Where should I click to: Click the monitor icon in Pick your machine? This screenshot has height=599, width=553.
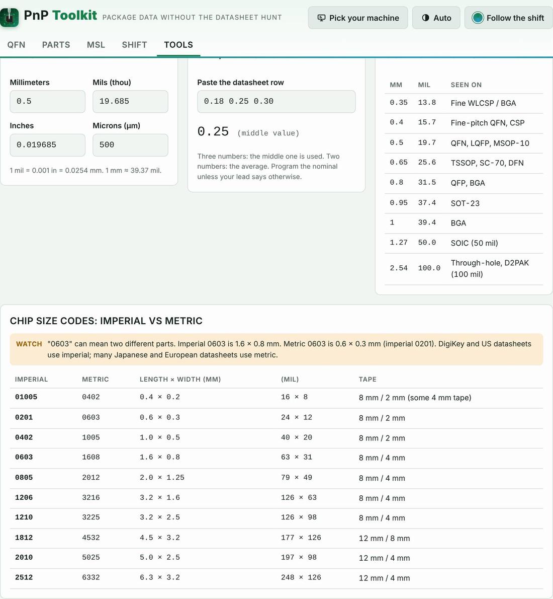tap(322, 18)
